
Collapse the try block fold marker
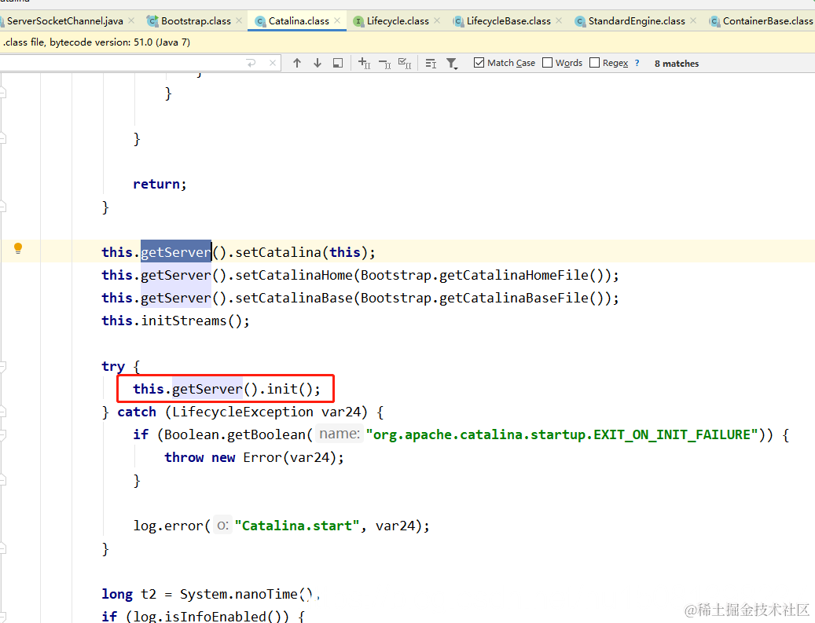2,367
